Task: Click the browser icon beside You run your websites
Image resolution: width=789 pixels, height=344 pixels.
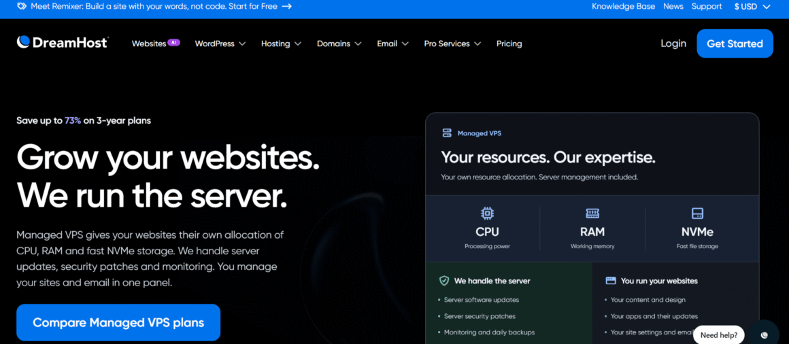Action: (611, 281)
